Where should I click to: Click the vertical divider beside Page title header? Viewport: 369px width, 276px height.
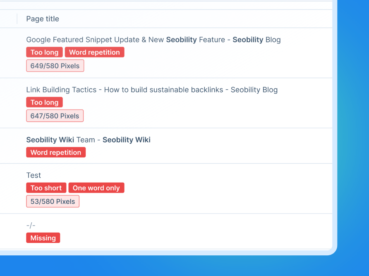pyautogui.click(x=17, y=19)
